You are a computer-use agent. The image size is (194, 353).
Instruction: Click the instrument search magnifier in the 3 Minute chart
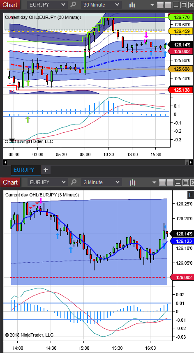click(74, 182)
